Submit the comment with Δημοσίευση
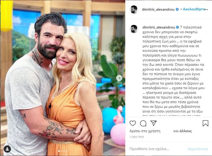212x156 pixels. (x=198, y=149)
